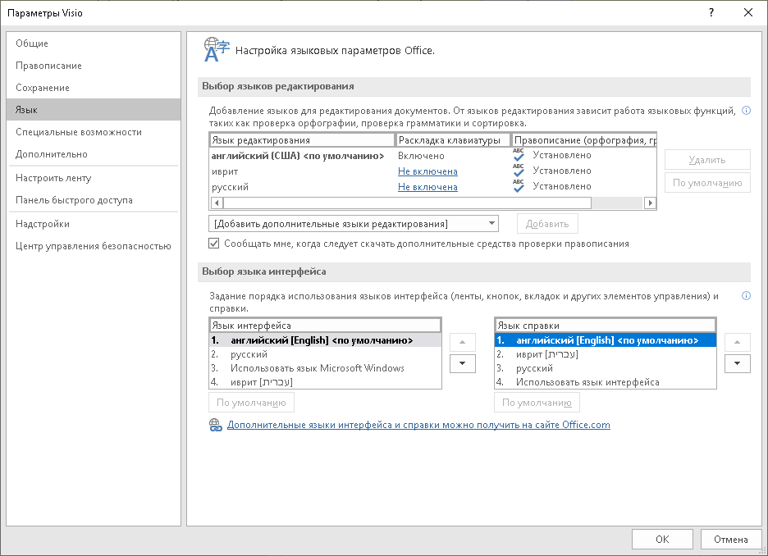Open Настроить ленту category
768x556 pixels.
pyautogui.click(x=94, y=178)
